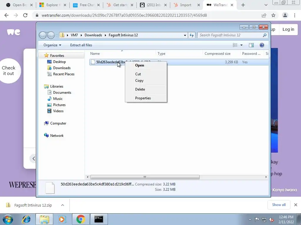Choose Copy in the context menu
The image size is (301, 225).
point(139,81)
